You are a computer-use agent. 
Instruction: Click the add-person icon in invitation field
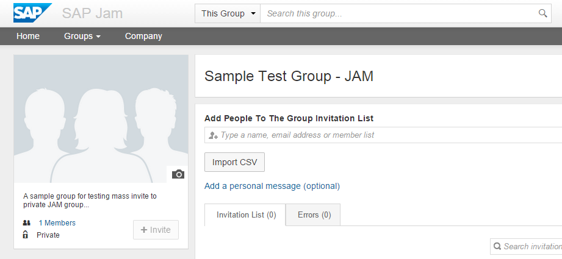[x=213, y=135]
